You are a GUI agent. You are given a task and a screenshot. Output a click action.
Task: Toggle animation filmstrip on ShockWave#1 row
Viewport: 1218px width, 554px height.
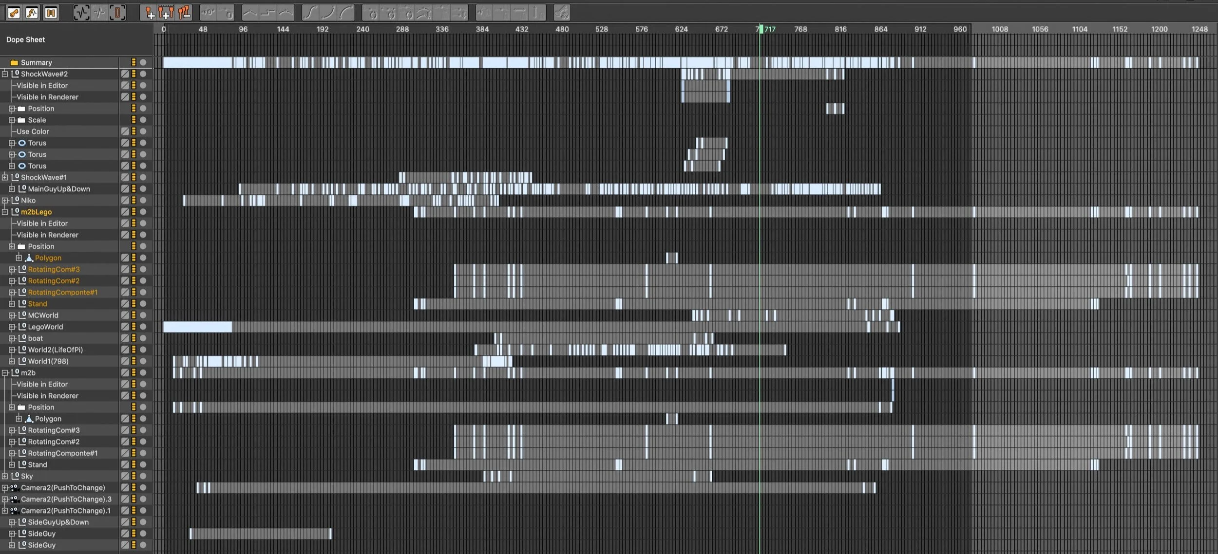[x=133, y=177]
